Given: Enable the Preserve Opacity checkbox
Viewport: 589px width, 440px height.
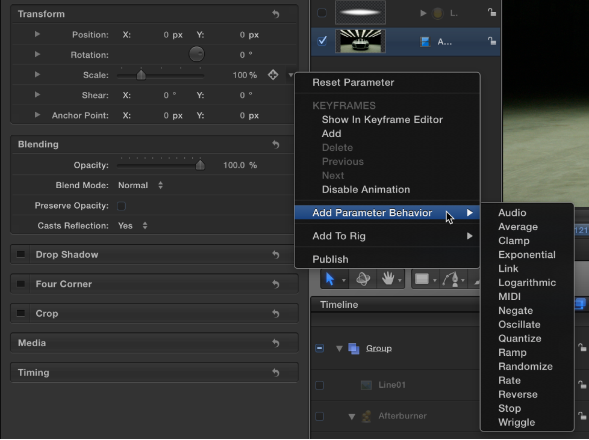Looking at the screenshot, I should (x=121, y=206).
